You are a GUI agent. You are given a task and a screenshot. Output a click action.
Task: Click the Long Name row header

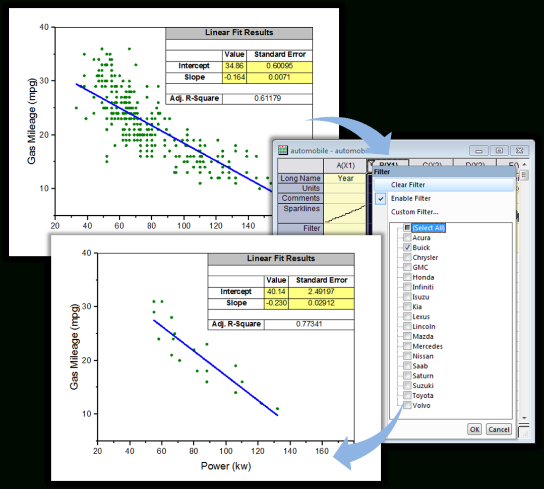click(x=300, y=178)
